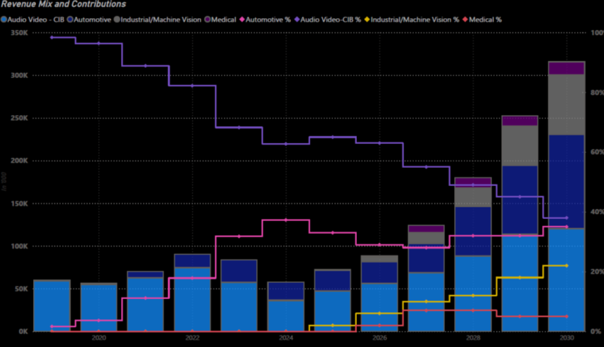Click the Automotive % pink diamond legend icon

click(x=243, y=19)
